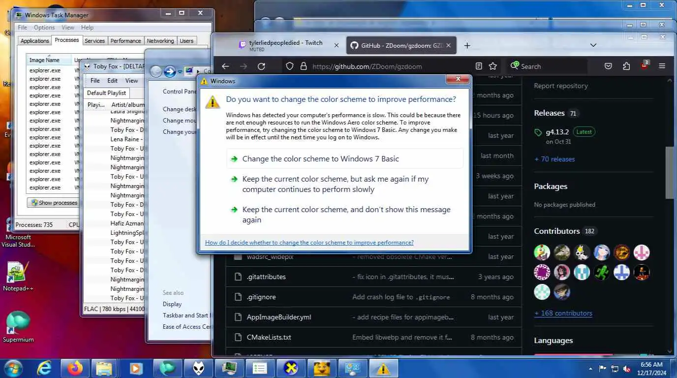The width and height of the screenshot is (677, 378).
Task: Open AppImageBuilder.yml in the repository
Action: (x=279, y=317)
